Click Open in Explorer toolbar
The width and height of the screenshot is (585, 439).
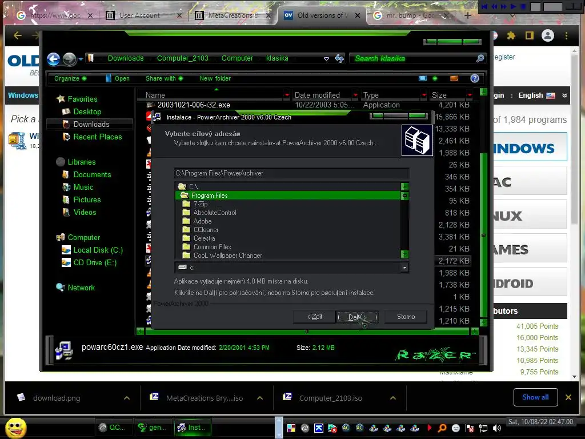(x=118, y=78)
